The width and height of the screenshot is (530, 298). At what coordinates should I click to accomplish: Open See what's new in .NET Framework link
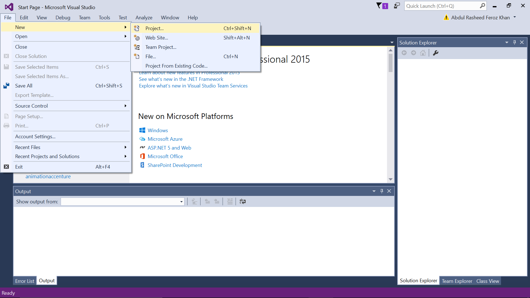click(181, 79)
